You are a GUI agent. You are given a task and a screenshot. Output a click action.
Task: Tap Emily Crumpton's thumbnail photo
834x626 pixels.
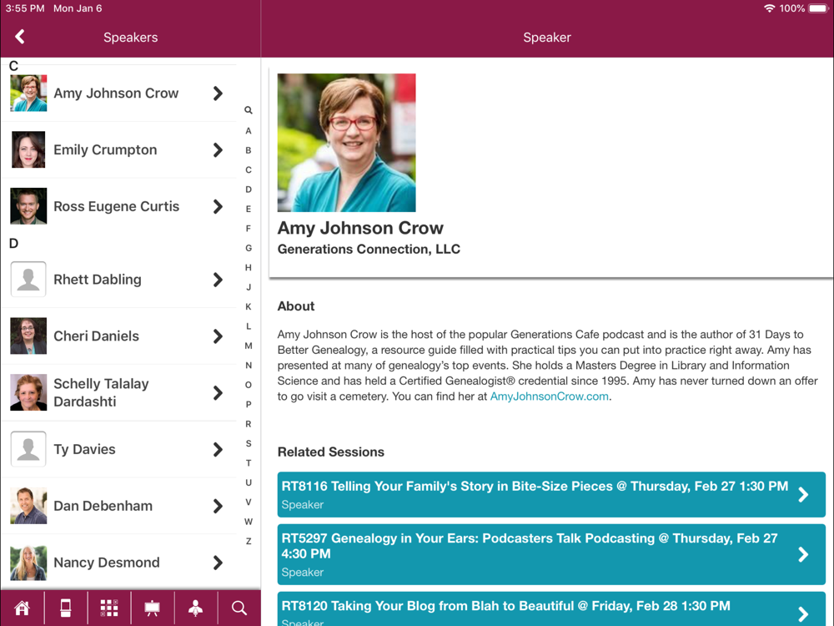(x=28, y=149)
